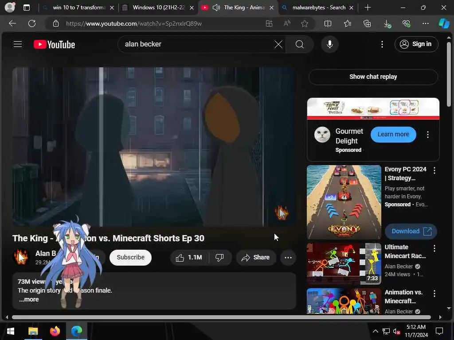This screenshot has height=340, width=454.
Task: Dislike The King video
Action: tap(220, 257)
